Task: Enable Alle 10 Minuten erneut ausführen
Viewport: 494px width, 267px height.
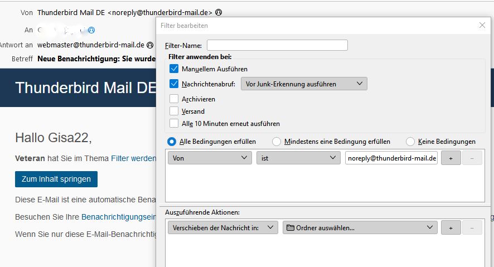Action: pyautogui.click(x=174, y=123)
